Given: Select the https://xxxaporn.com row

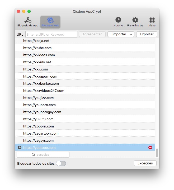Looking at the screenshot, I should coord(85,77).
